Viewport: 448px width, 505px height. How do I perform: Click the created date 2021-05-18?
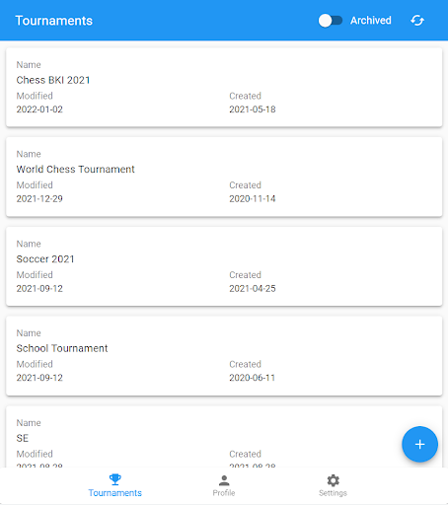[253, 109]
